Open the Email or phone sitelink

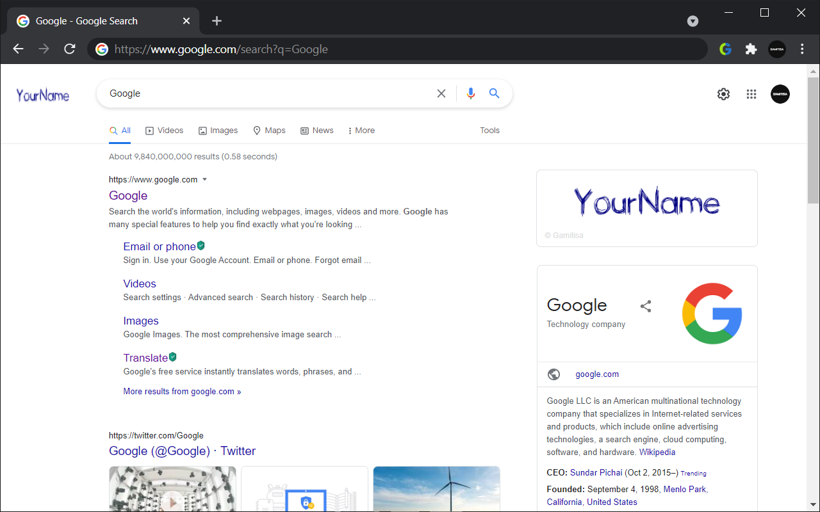click(x=160, y=246)
